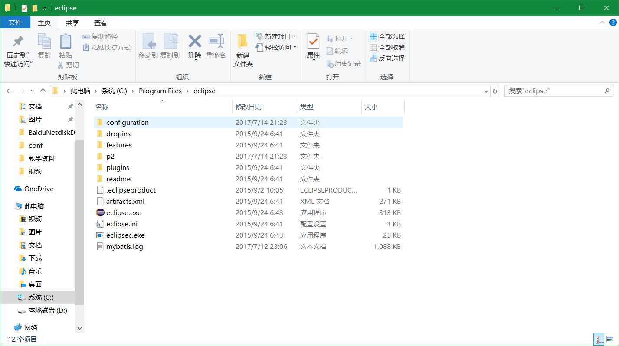Screen dimensions: 619x346
Task: Click the Help question mark icon
Action: pos(613,23)
